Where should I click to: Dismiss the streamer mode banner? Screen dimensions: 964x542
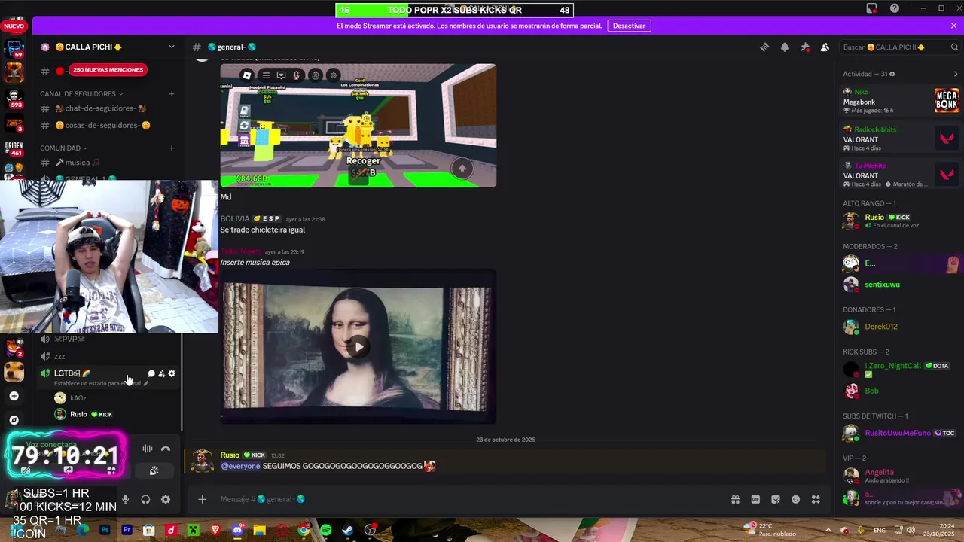pyautogui.click(x=953, y=26)
